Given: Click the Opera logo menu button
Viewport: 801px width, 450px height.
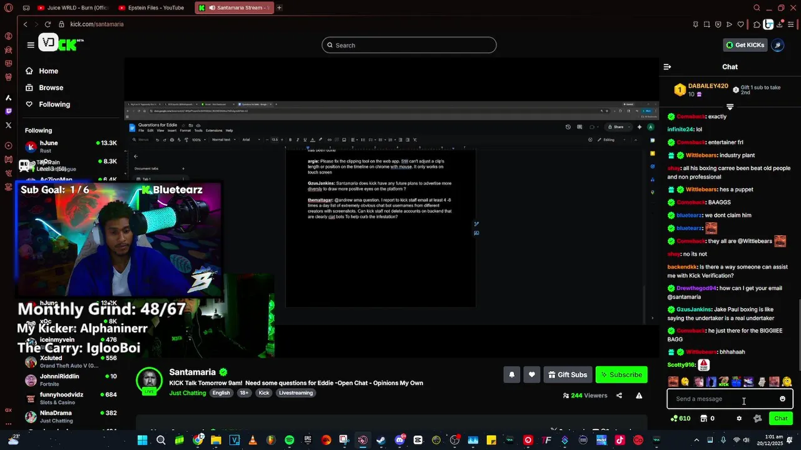Looking at the screenshot, I should click(8, 8).
